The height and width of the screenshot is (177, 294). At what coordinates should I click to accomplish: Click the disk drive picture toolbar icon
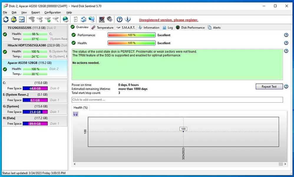click(x=22, y=19)
